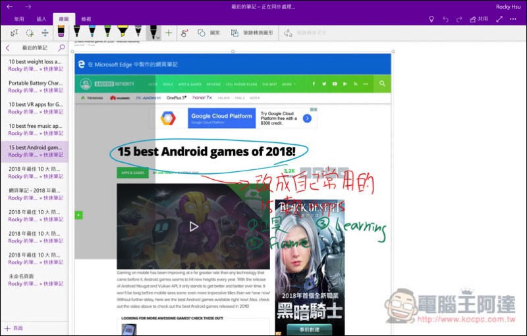Play the embedded video

(194, 227)
